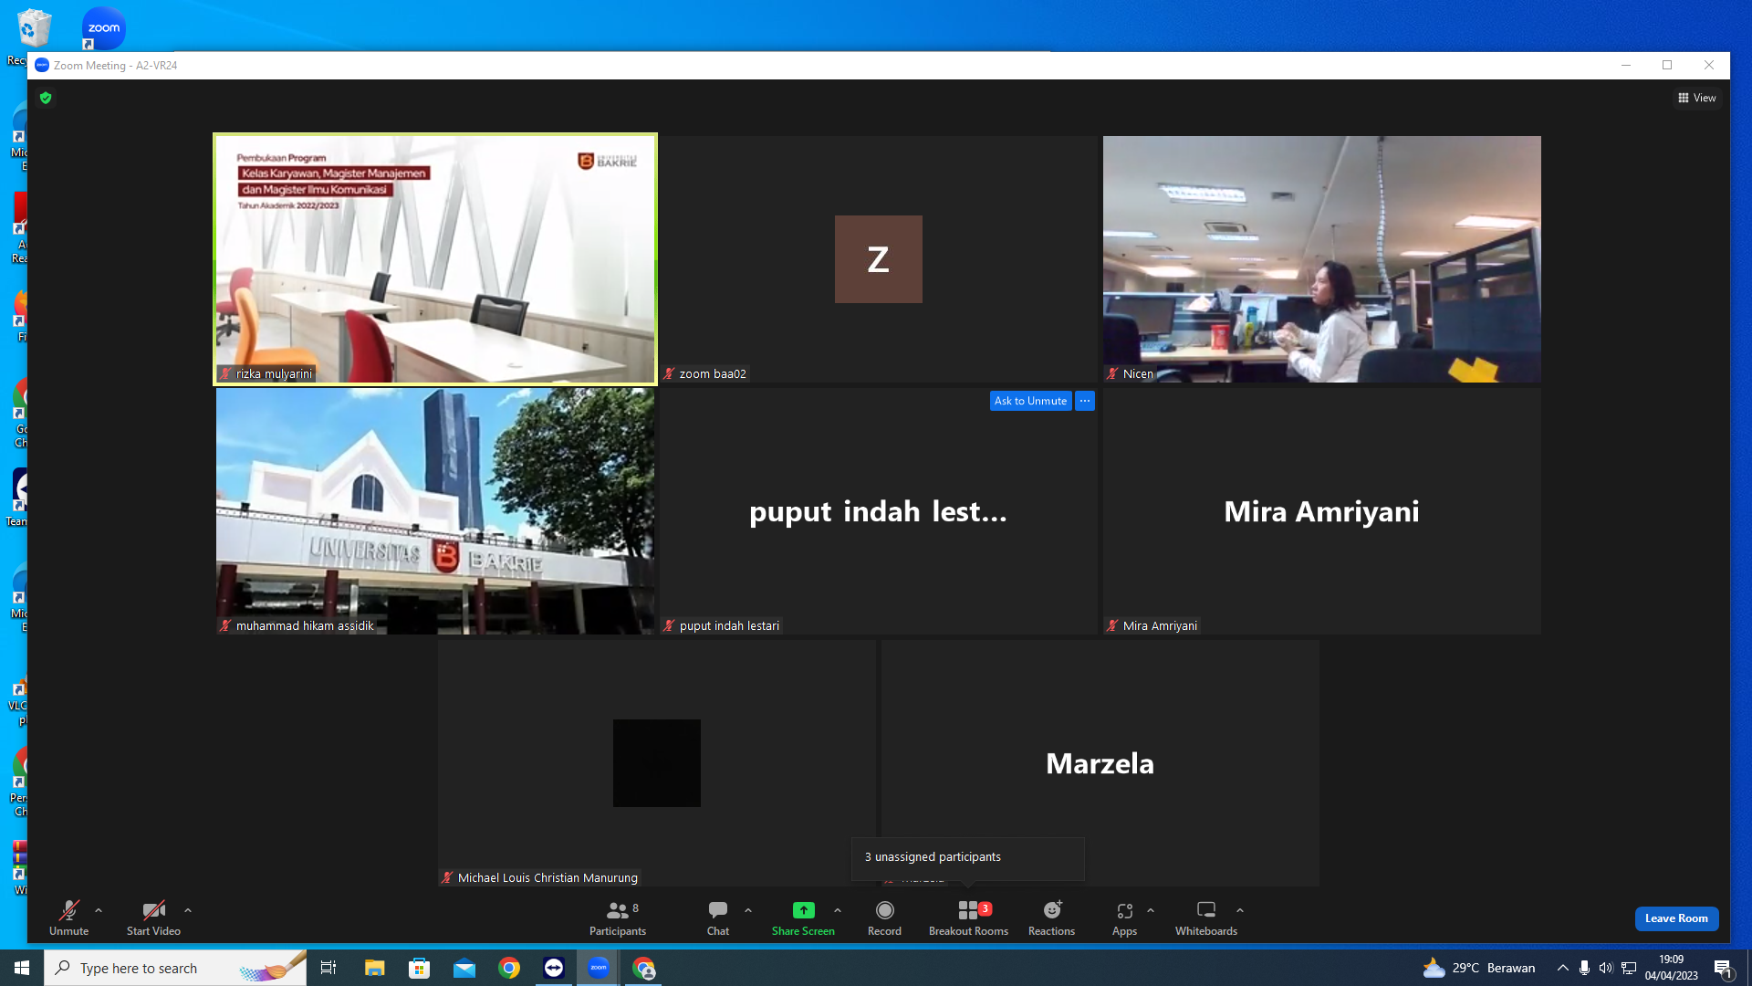Open Task View on the taskbar
This screenshot has width=1752, height=986.
click(x=328, y=968)
